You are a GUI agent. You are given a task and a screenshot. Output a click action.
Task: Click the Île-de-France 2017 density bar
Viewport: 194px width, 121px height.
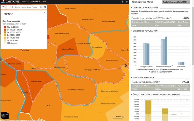(183, 63)
